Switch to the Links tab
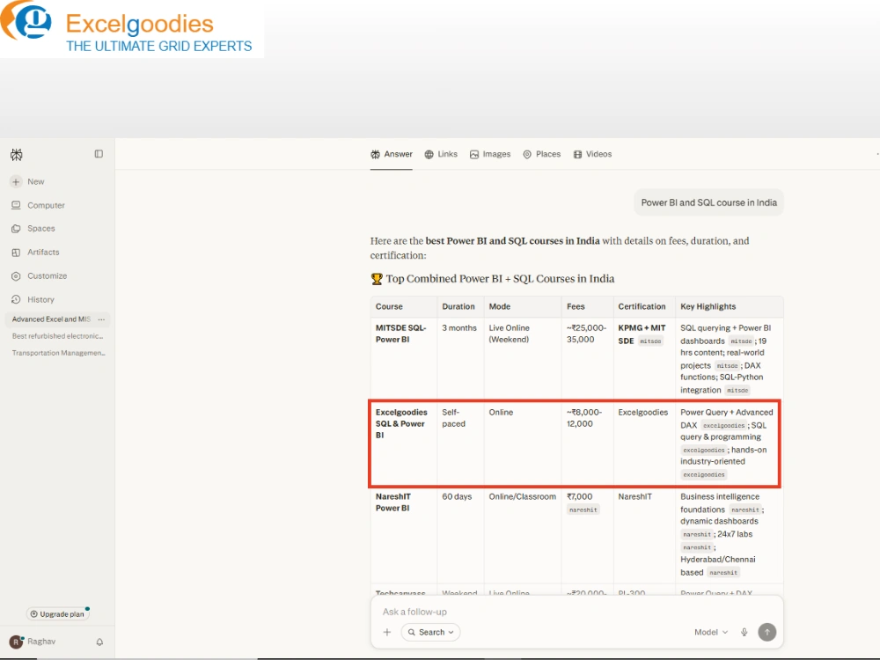880x660 pixels. point(441,154)
